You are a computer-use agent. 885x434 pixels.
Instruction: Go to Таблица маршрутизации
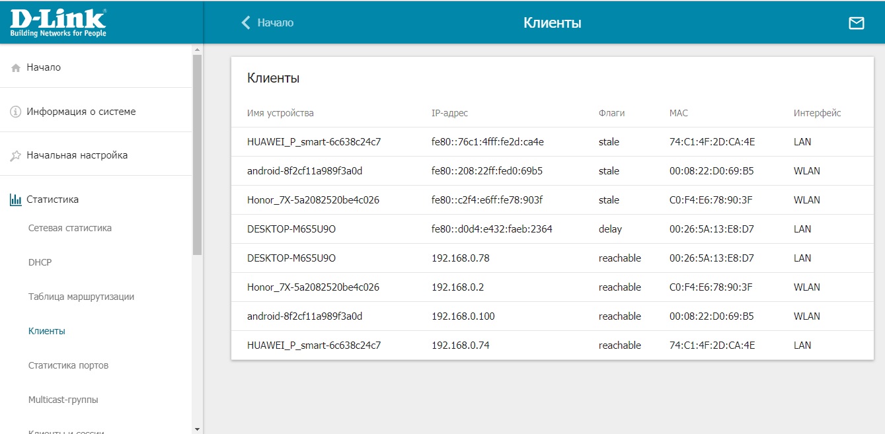[81, 297]
